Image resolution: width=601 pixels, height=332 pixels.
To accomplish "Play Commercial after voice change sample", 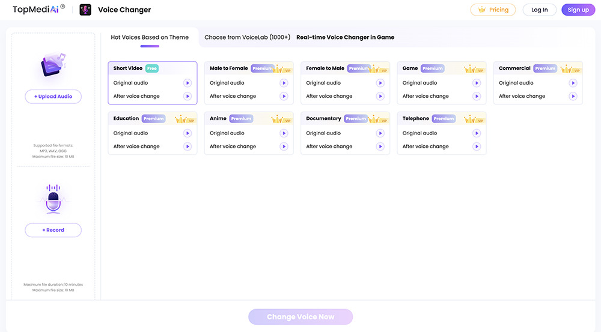I will [x=573, y=96].
